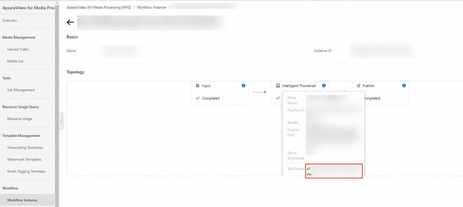Open Watermark Templates page

click(x=24, y=159)
